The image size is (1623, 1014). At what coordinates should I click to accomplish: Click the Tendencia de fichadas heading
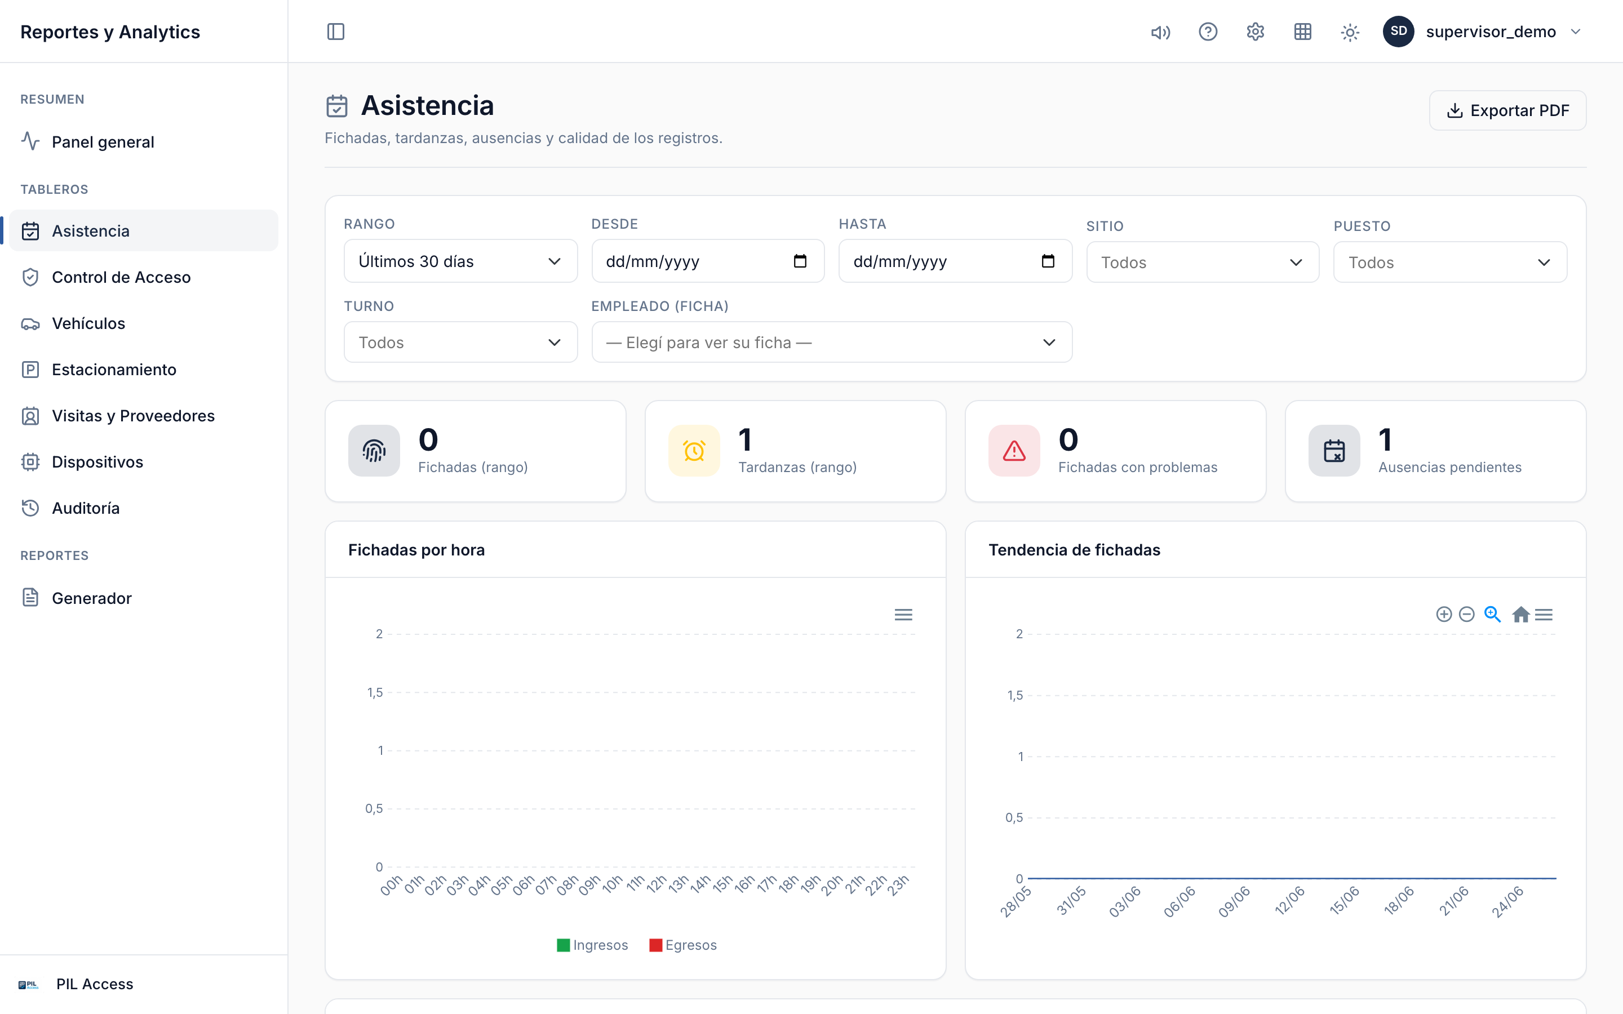tap(1074, 550)
